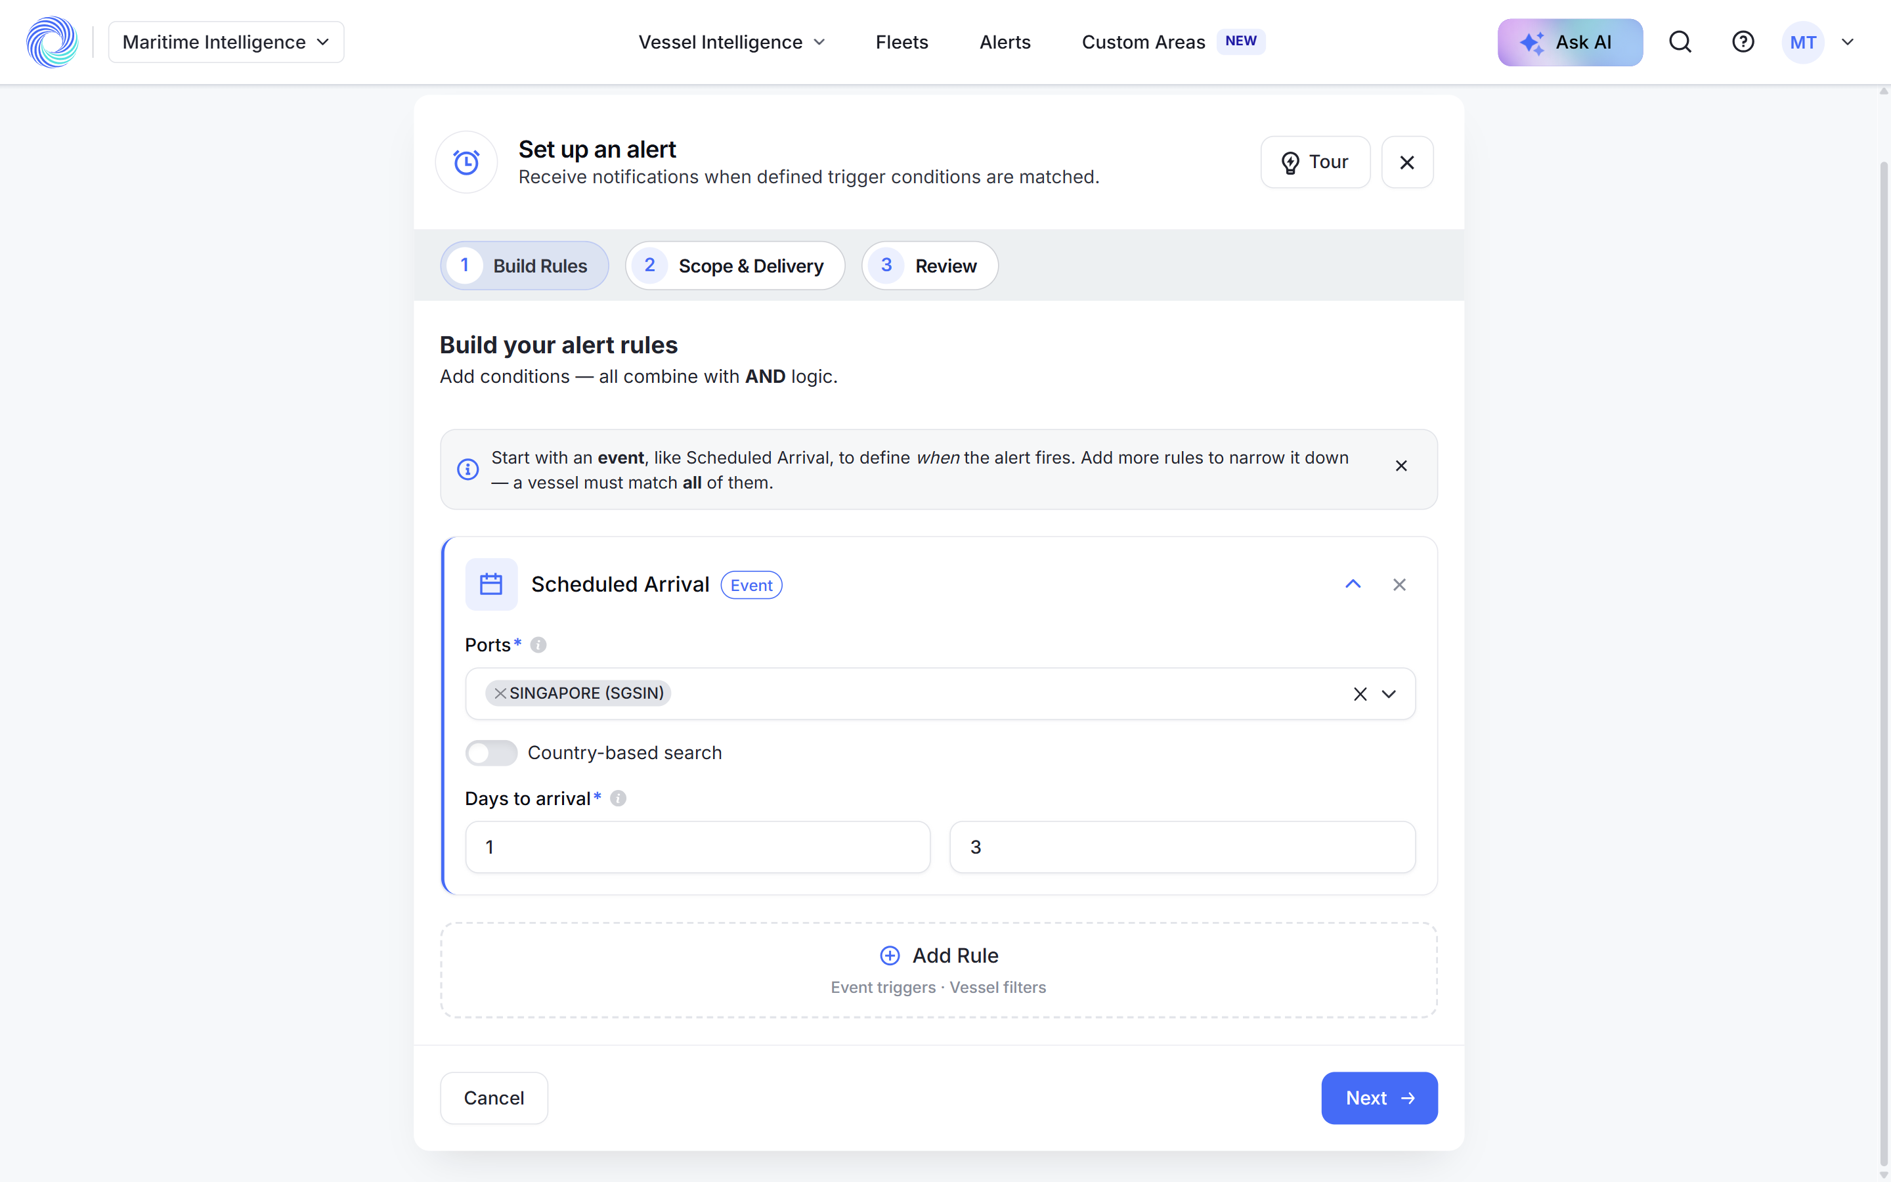Click the swirl logo in the header

click(x=52, y=42)
